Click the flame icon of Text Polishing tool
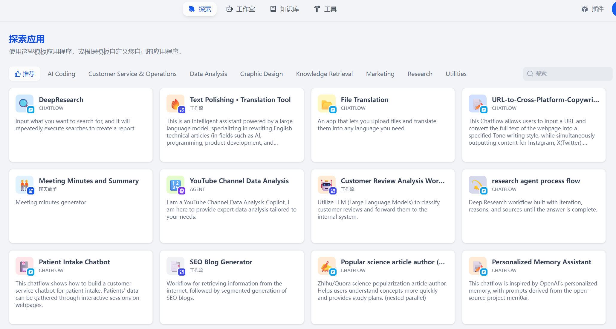Screen dimensions: 616x329 pyautogui.click(x=175, y=104)
